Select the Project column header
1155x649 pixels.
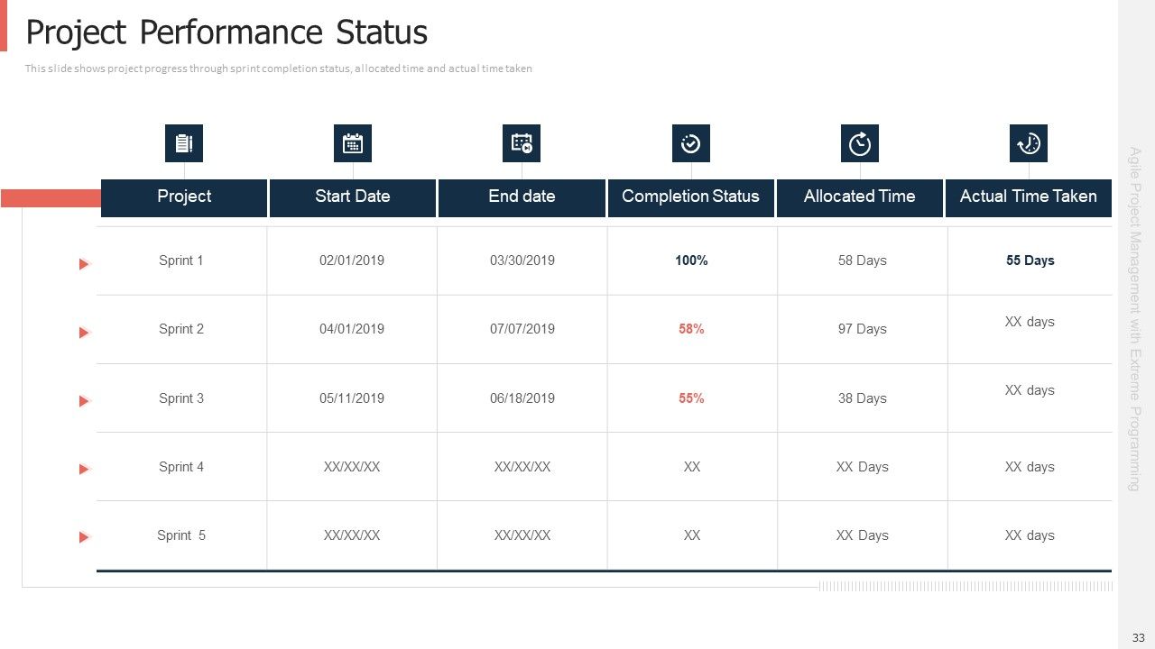click(x=184, y=197)
